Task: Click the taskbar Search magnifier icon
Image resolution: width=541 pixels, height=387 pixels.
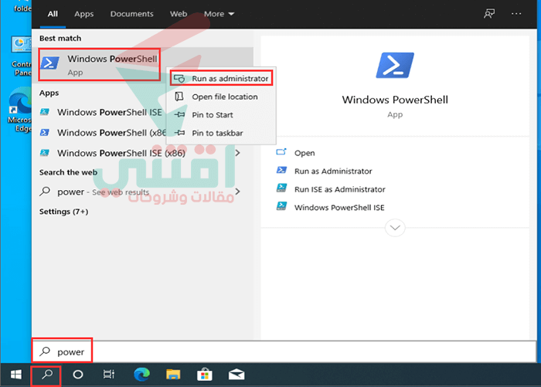Action: 46,375
